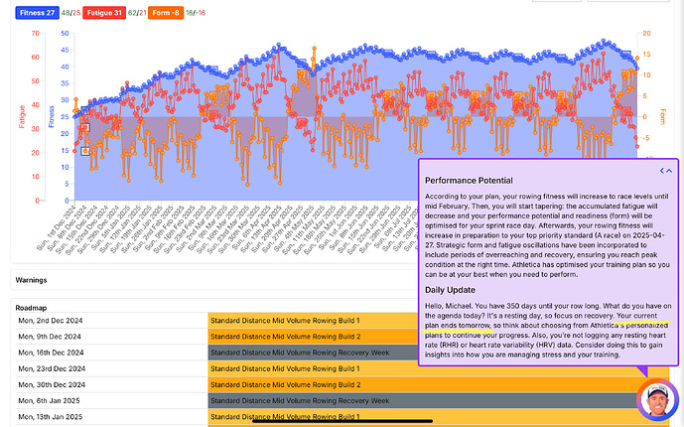Click the Performance Potential heading
Screen dimensions: 684x427
pyautogui.click(x=469, y=181)
